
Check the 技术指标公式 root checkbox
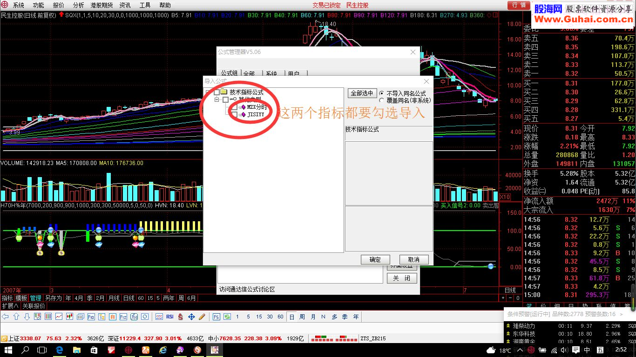(217, 92)
